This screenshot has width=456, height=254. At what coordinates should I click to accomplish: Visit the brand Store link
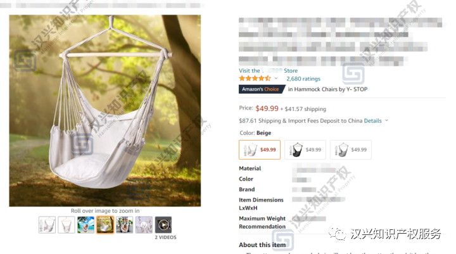[268, 71]
